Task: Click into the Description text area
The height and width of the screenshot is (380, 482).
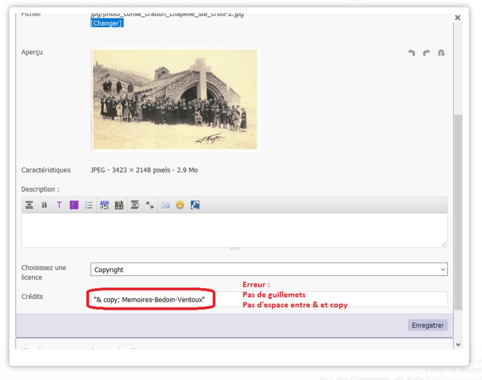Action: [x=234, y=230]
